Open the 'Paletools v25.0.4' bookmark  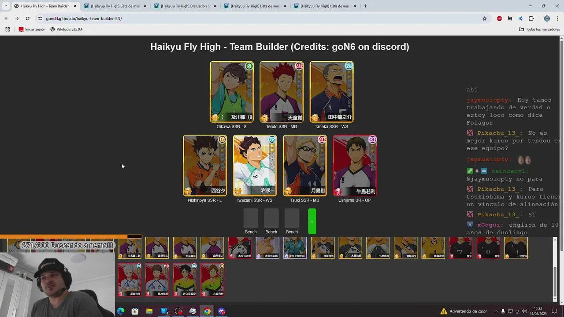[67, 29]
